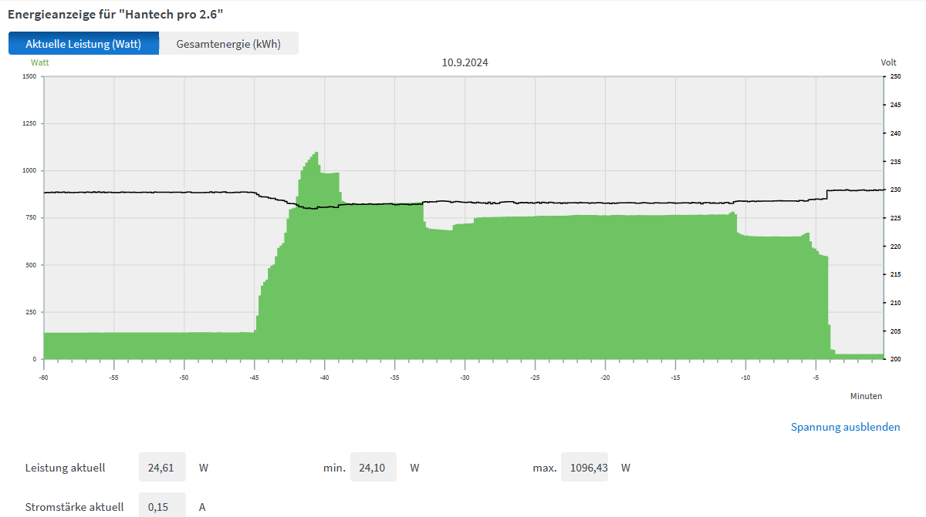Click the 200 tick on Volt axis

point(895,359)
